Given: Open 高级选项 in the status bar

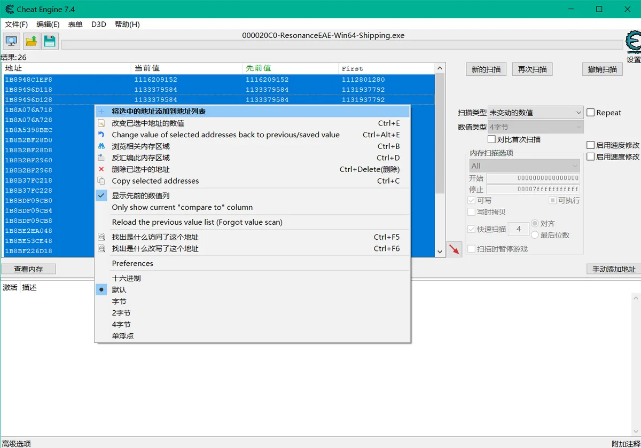Looking at the screenshot, I should (x=17, y=444).
